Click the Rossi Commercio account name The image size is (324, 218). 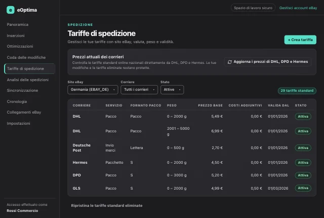22,211
